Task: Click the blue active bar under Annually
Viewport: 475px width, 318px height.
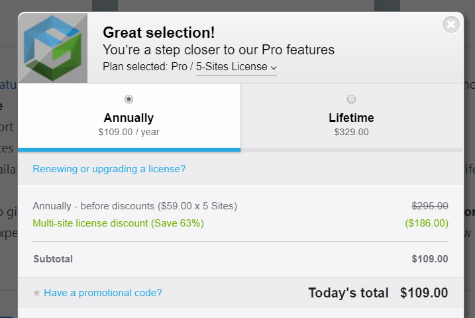Action: [129, 150]
